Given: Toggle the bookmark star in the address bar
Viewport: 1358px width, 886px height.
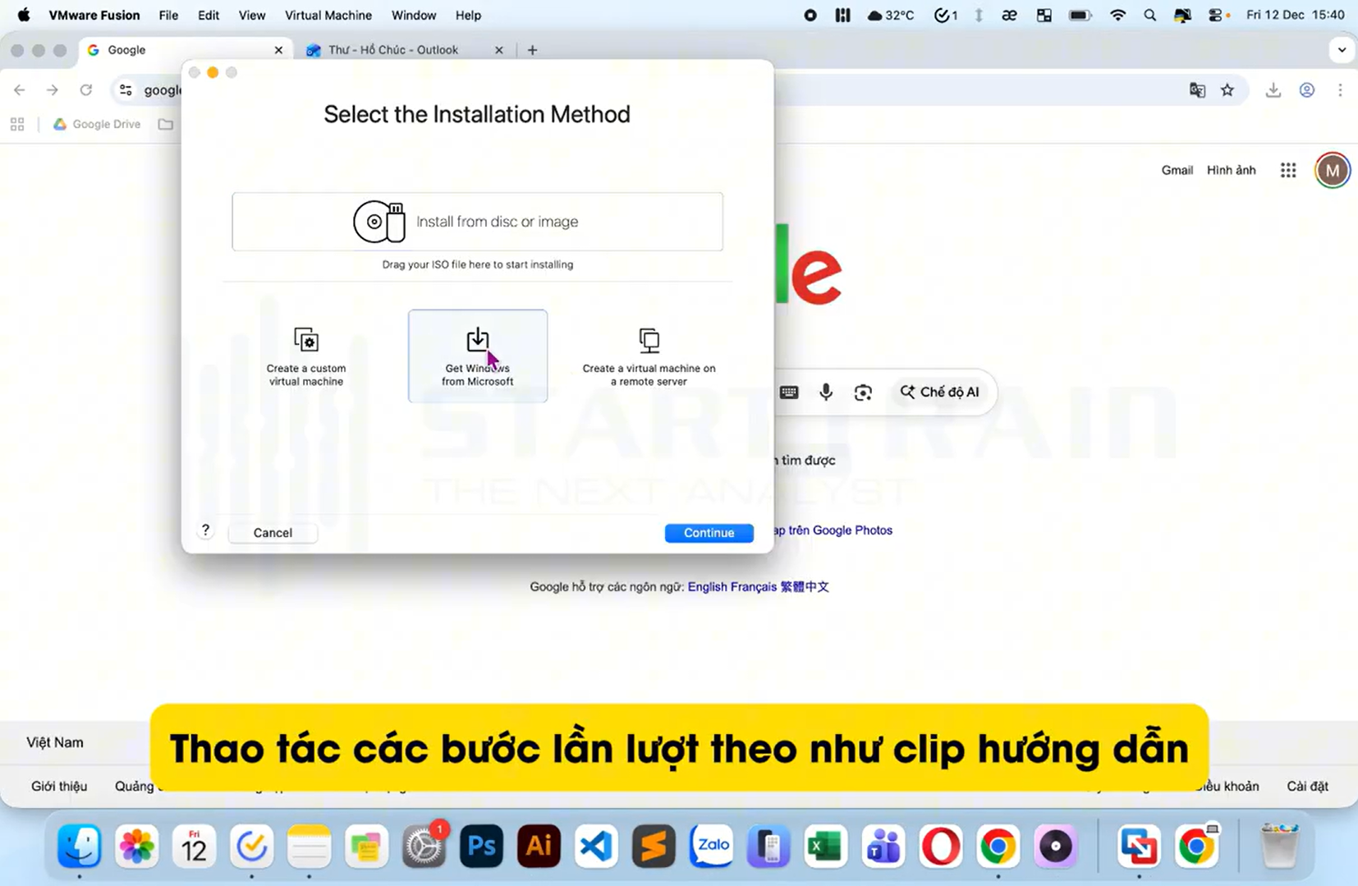Looking at the screenshot, I should click(x=1228, y=90).
